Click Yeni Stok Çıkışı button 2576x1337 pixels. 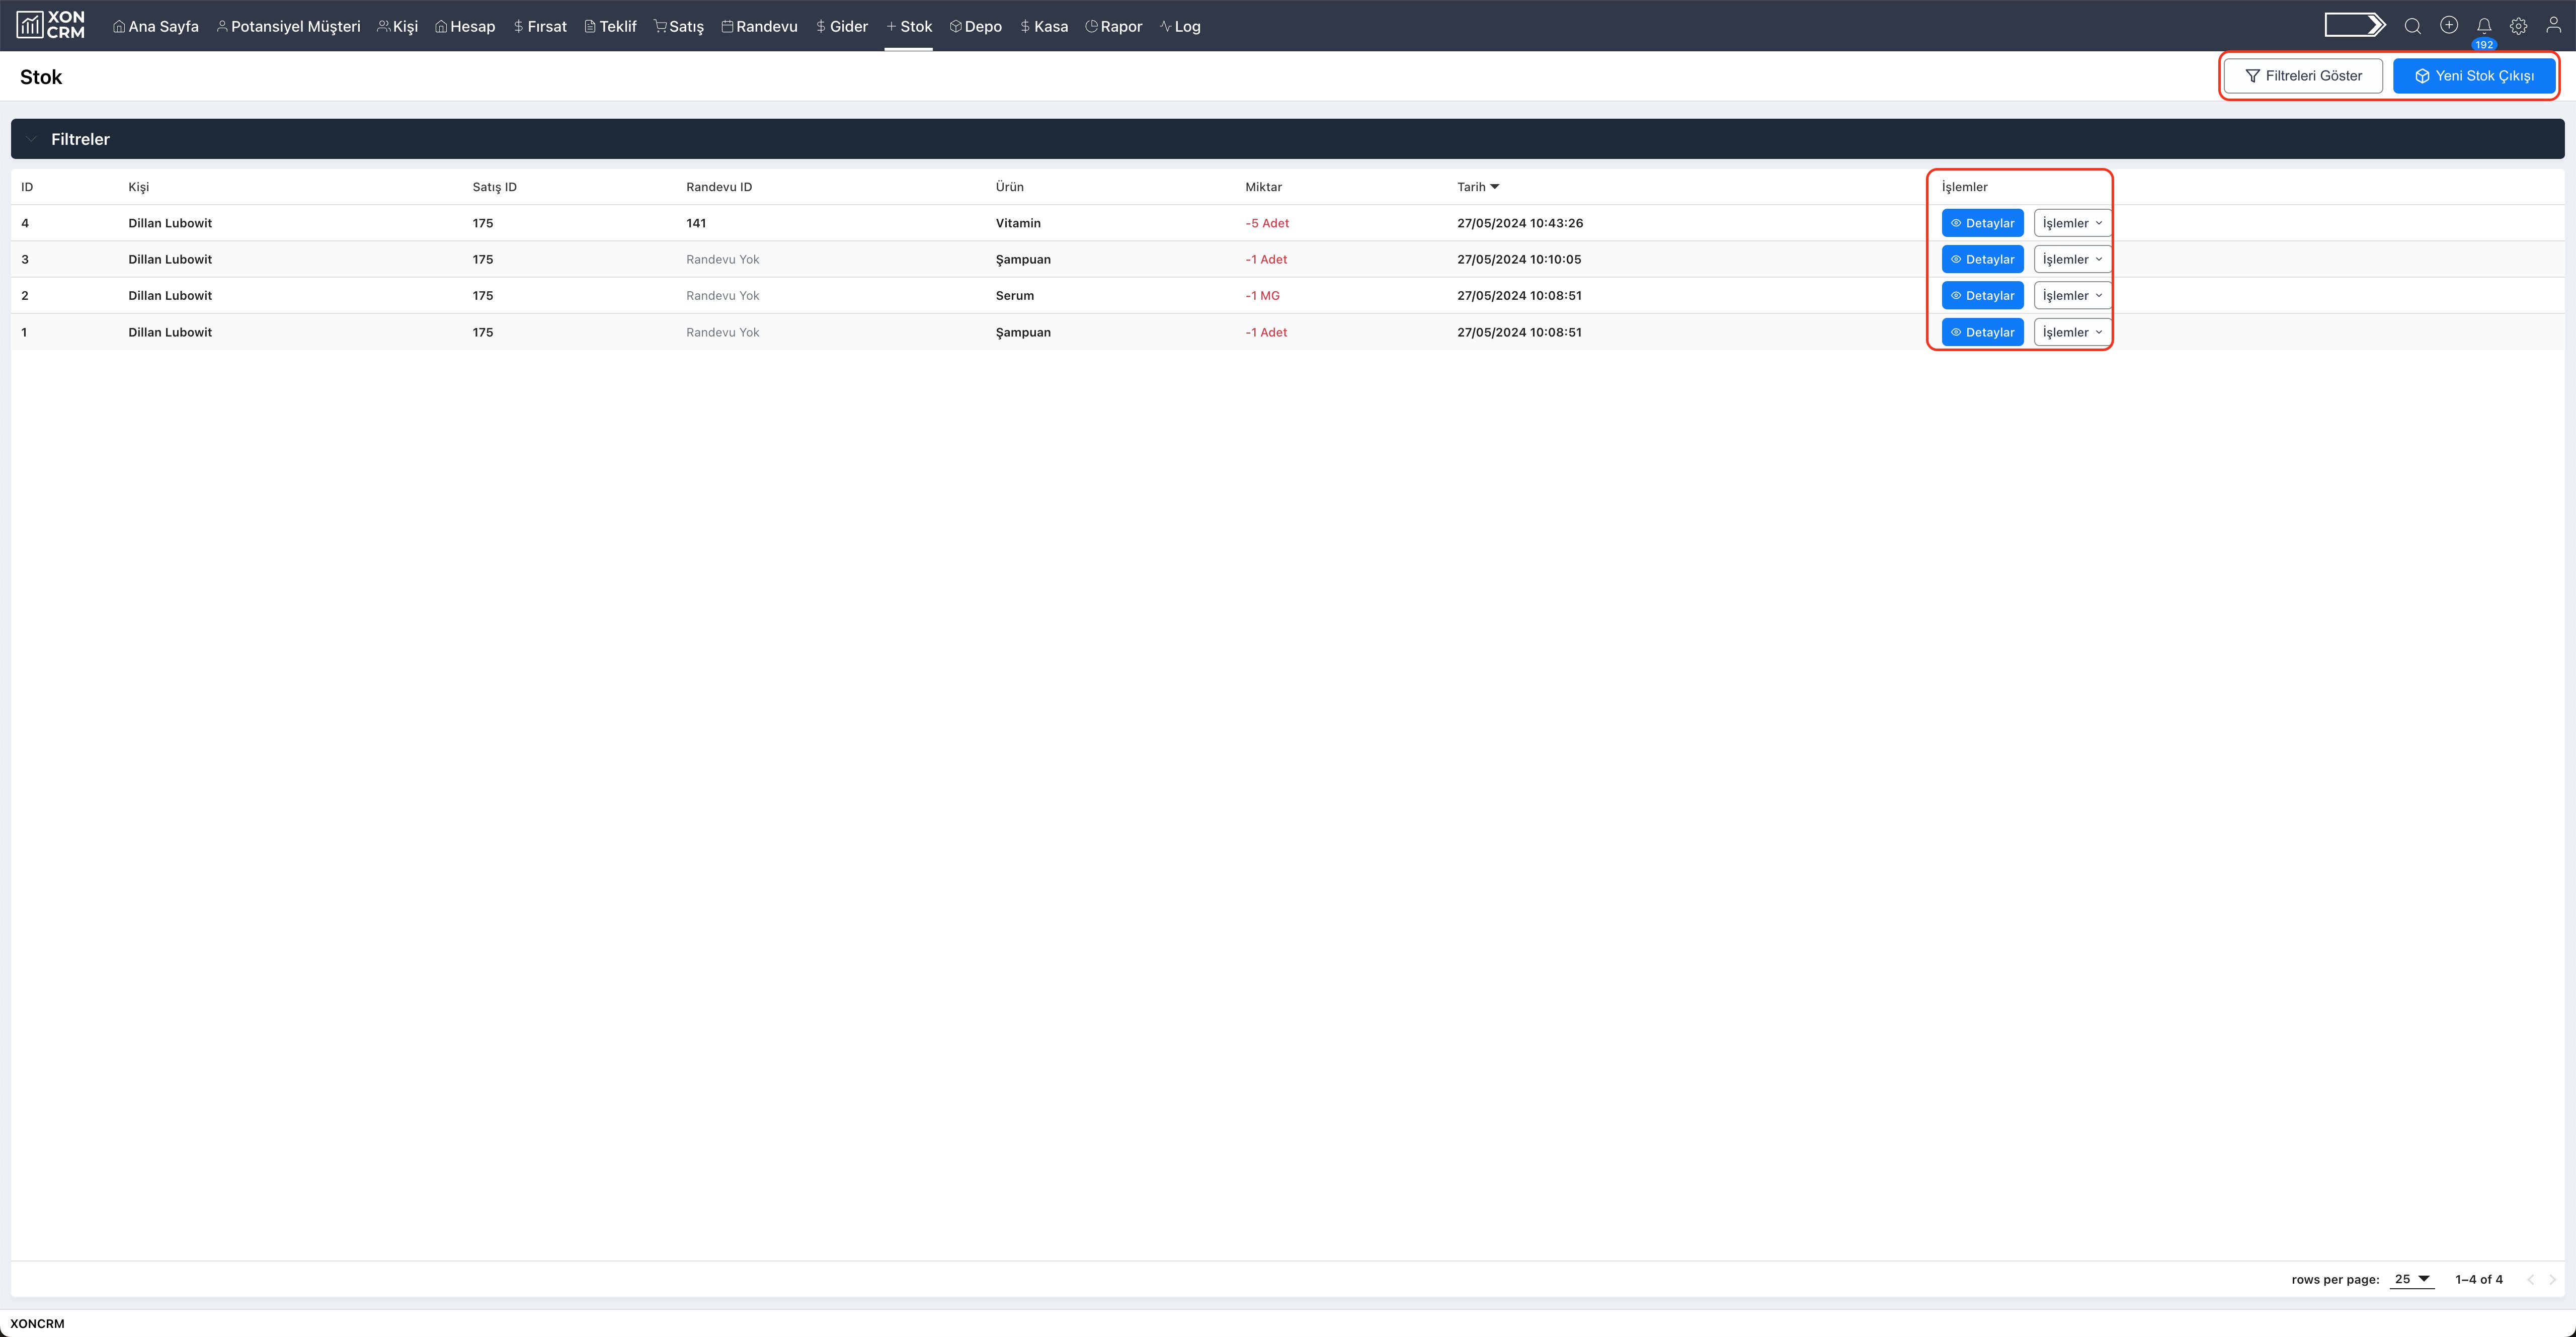pos(2474,76)
